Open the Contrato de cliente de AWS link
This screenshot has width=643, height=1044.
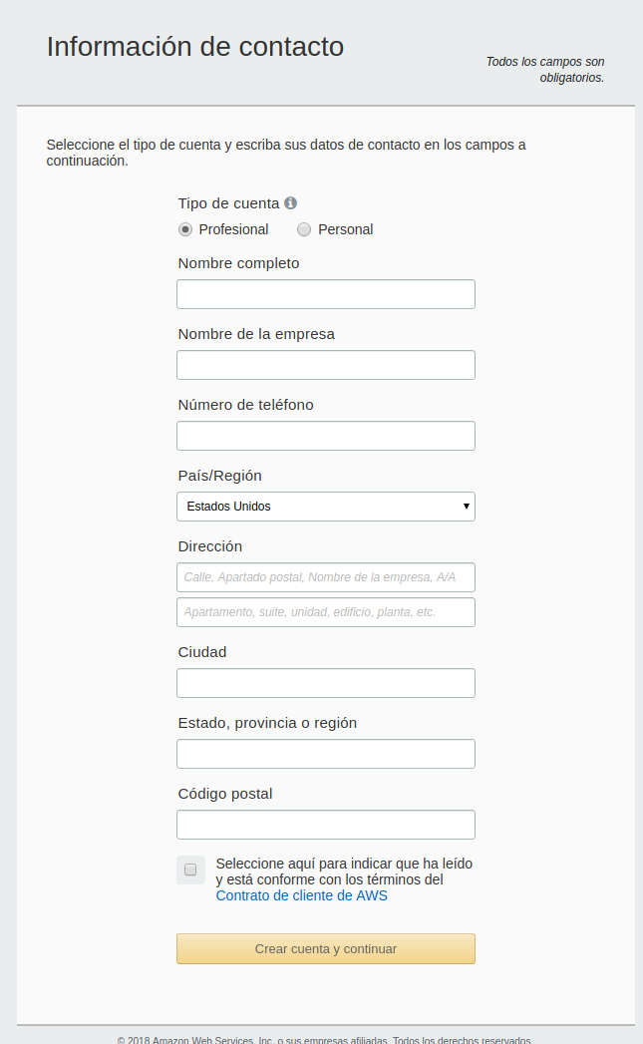[301, 895]
